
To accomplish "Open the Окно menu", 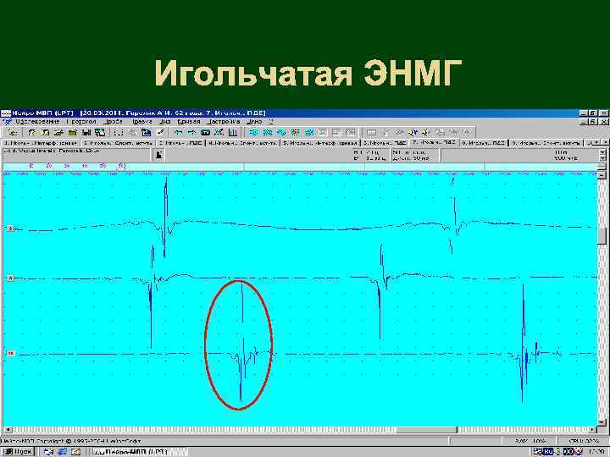I will (x=254, y=122).
